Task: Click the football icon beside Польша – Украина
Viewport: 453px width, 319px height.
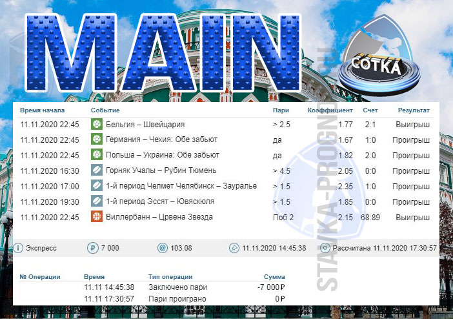Action: [x=97, y=155]
